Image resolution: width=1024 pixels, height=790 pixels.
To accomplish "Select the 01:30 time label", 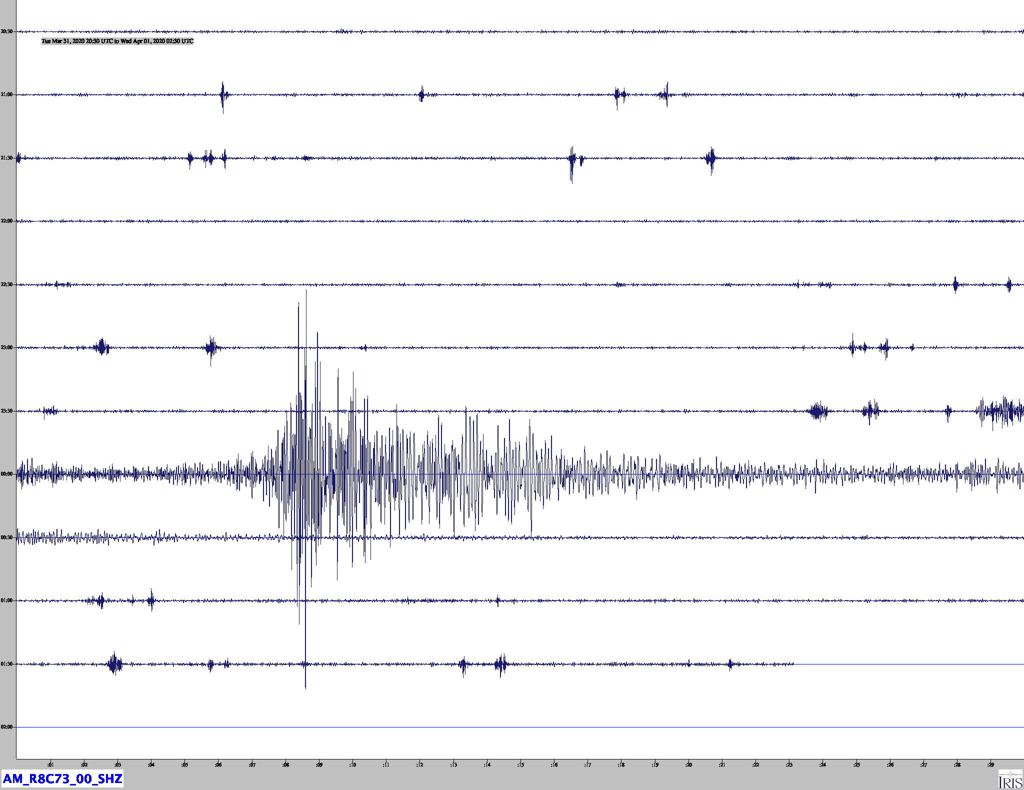I will [x=6, y=664].
